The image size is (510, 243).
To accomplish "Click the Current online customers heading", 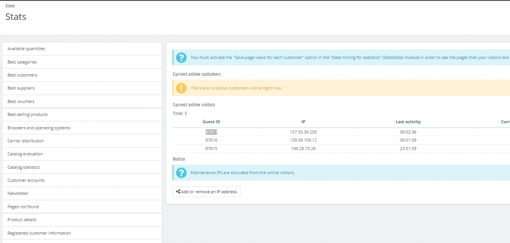I will pos(197,74).
